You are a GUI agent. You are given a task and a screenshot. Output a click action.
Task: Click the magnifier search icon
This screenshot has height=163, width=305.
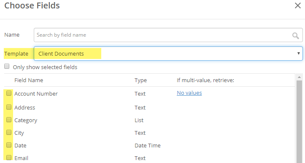(295, 35)
